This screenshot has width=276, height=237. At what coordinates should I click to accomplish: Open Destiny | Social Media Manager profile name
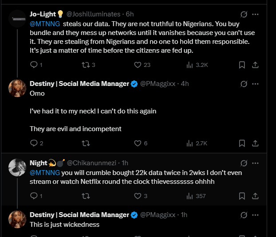pyautogui.click(x=79, y=84)
